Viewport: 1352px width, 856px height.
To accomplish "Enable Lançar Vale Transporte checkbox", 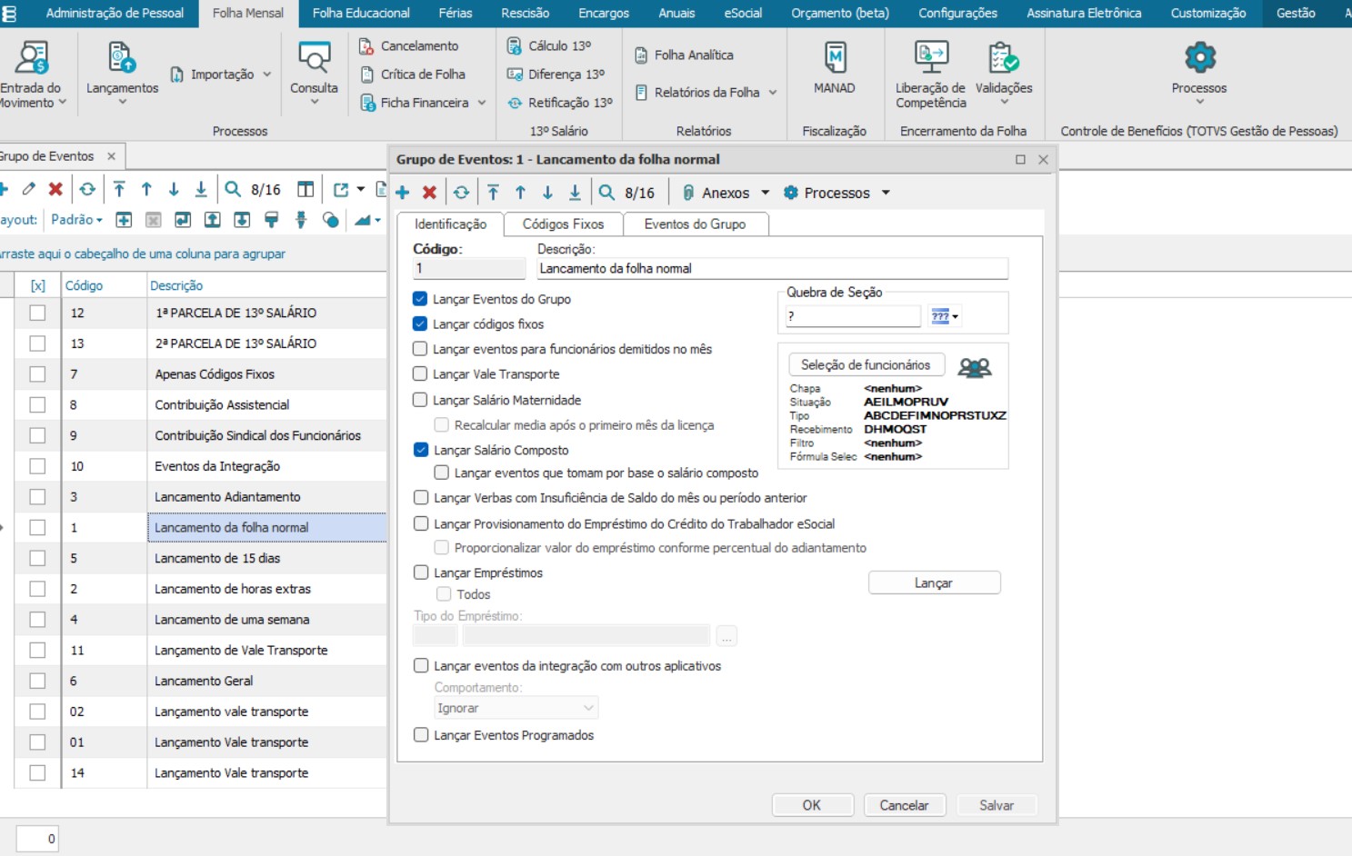I will click(x=420, y=373).
